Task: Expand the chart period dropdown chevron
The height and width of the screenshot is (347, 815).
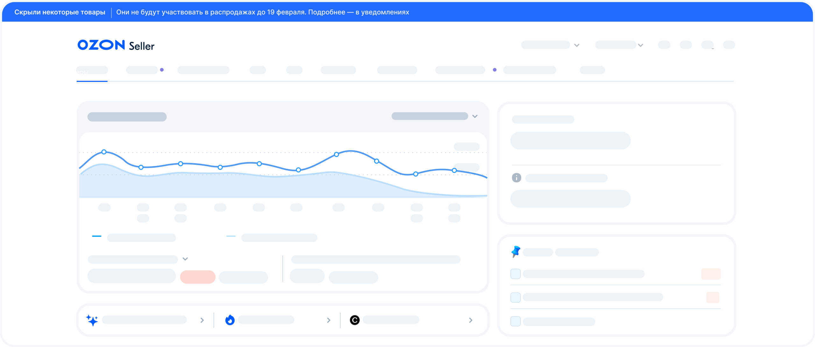Action: click(x=475, y=116)
